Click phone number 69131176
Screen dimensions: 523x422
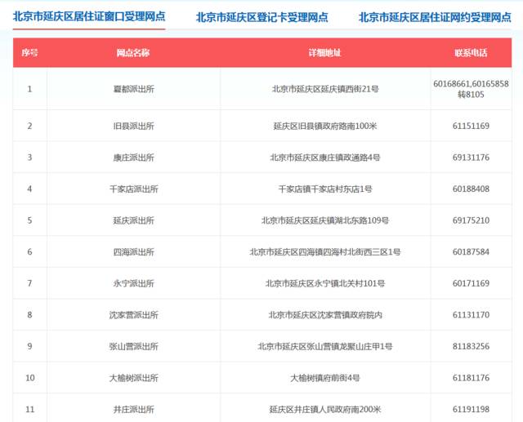(x=471, y=158)
